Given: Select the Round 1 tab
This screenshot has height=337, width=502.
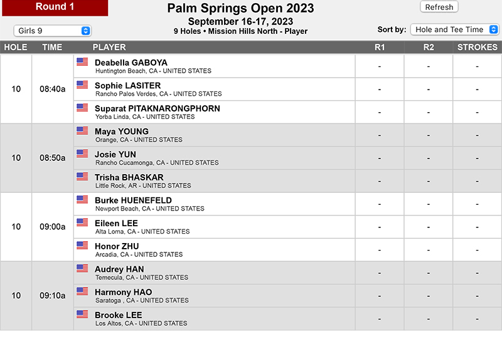Looking at the screenshot, I should click(x=55, y=8).
